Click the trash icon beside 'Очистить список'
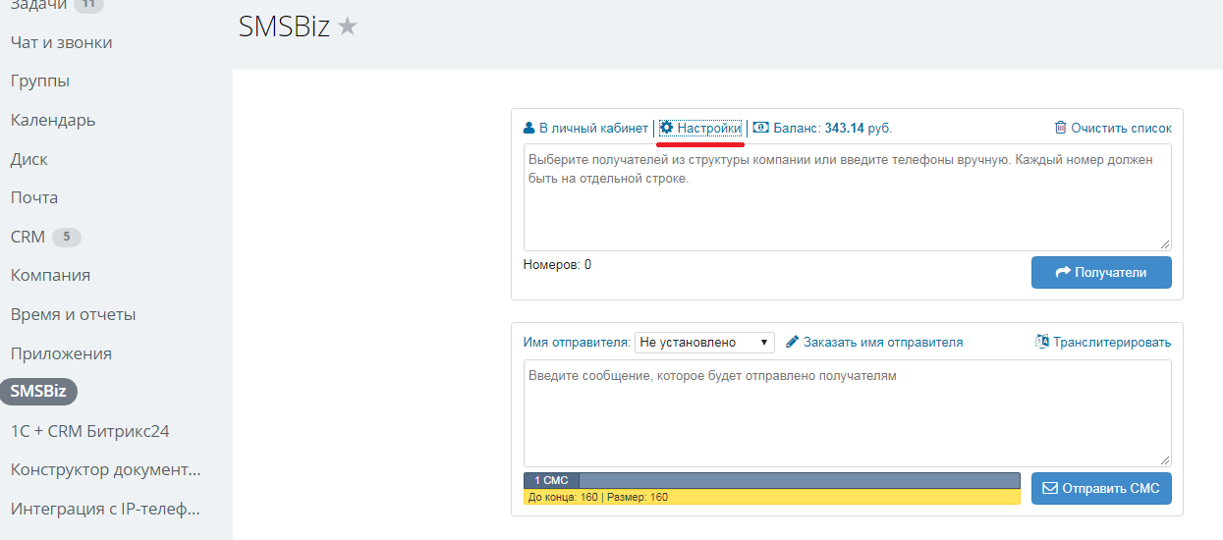 point(1060,128)
